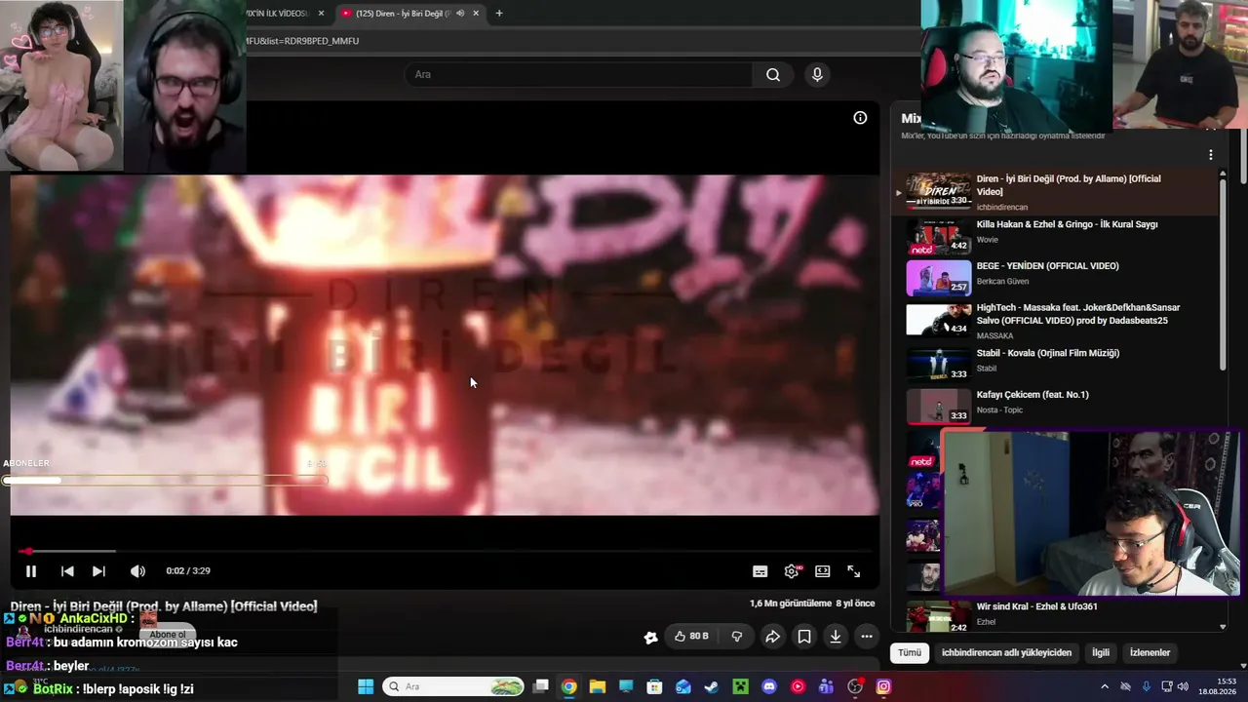Pause the video with the player's pause button

(x=31, y=571)
